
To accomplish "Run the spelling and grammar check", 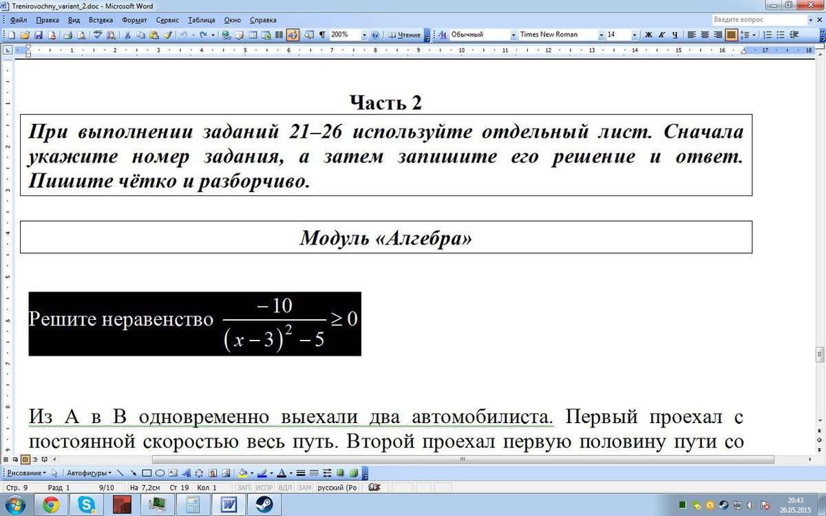I will (x=98, y=34).
